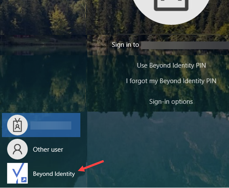This screenshot has width=229, height=188.
Task: Click the Beyond Identity text label
Action: [54, 174]
